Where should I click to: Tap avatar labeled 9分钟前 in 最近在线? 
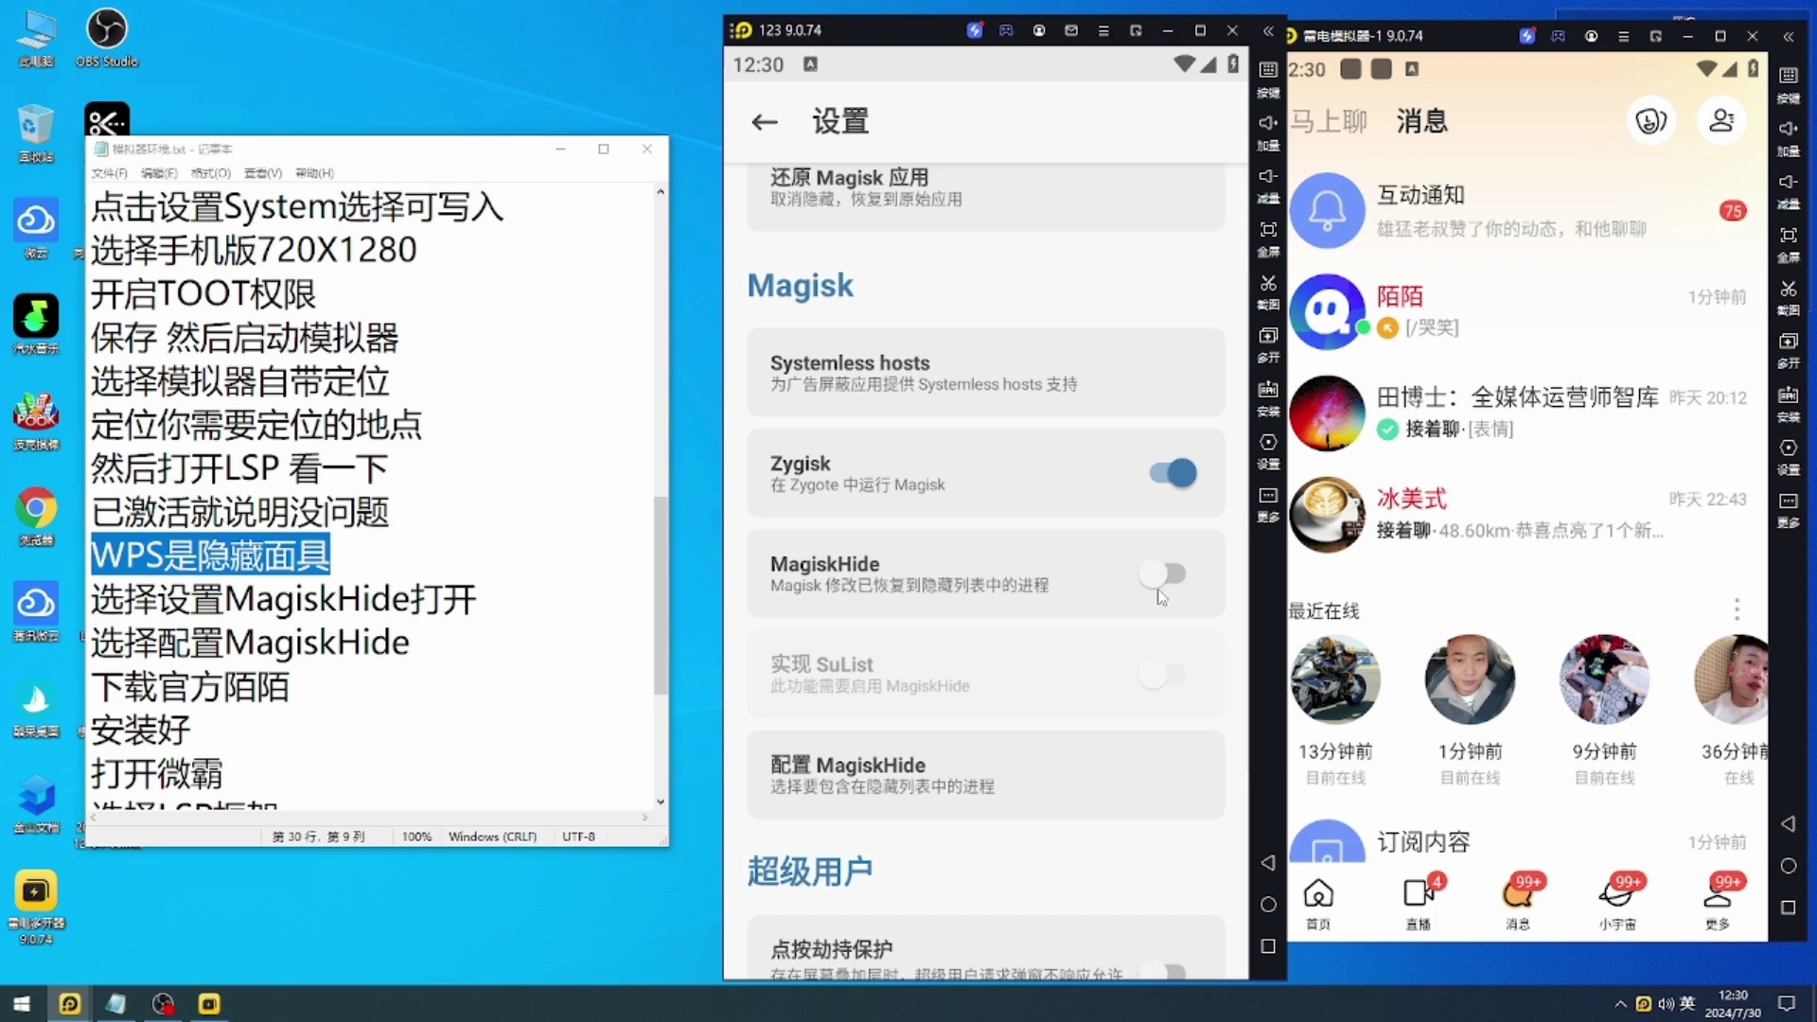point(1604,679)
